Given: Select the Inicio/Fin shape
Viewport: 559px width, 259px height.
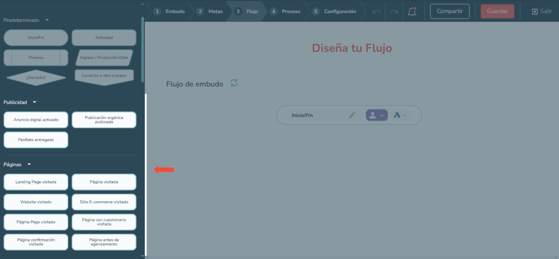Looking at the screenshot, I should click(36, 38).
